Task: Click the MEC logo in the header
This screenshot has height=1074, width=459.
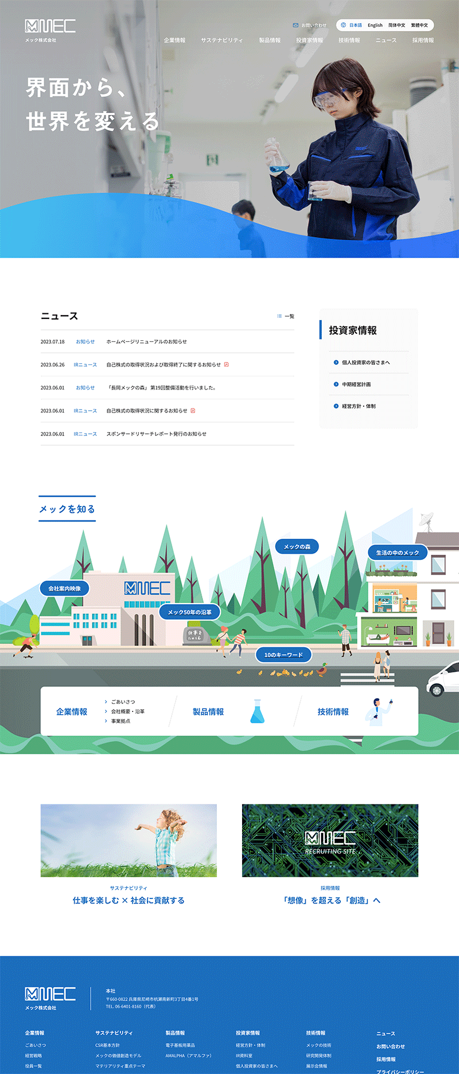Action: tap(50, 26)
